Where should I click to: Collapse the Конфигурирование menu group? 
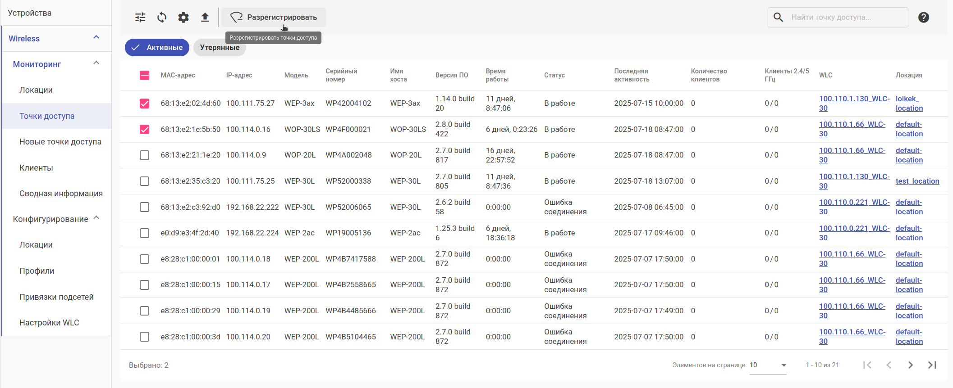coord(96,218)
